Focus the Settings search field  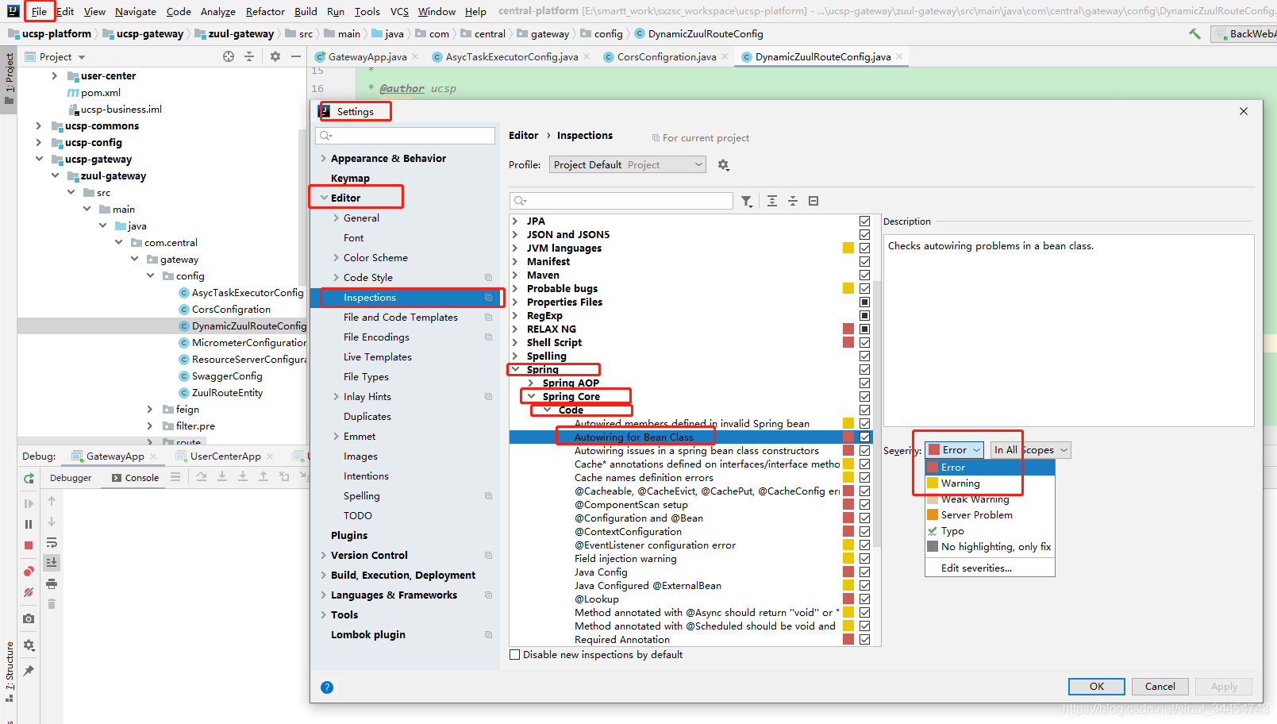405,136
